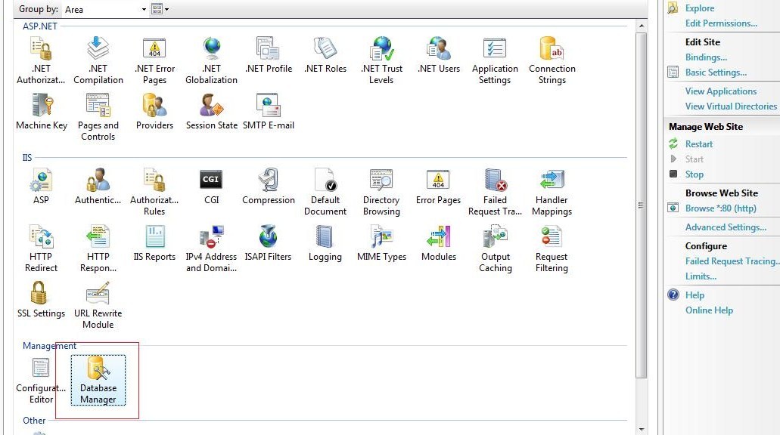Click the features pane vertical scrollbar thumb
The width and height of the screenshot is (780, 435).
[x=642, y=205]
